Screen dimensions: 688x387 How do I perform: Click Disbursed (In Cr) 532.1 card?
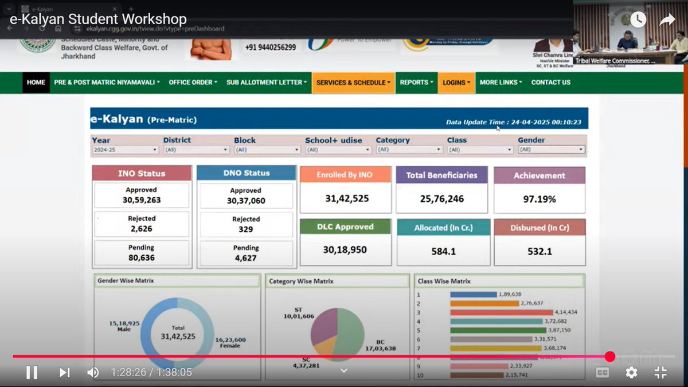pos(540,242)
